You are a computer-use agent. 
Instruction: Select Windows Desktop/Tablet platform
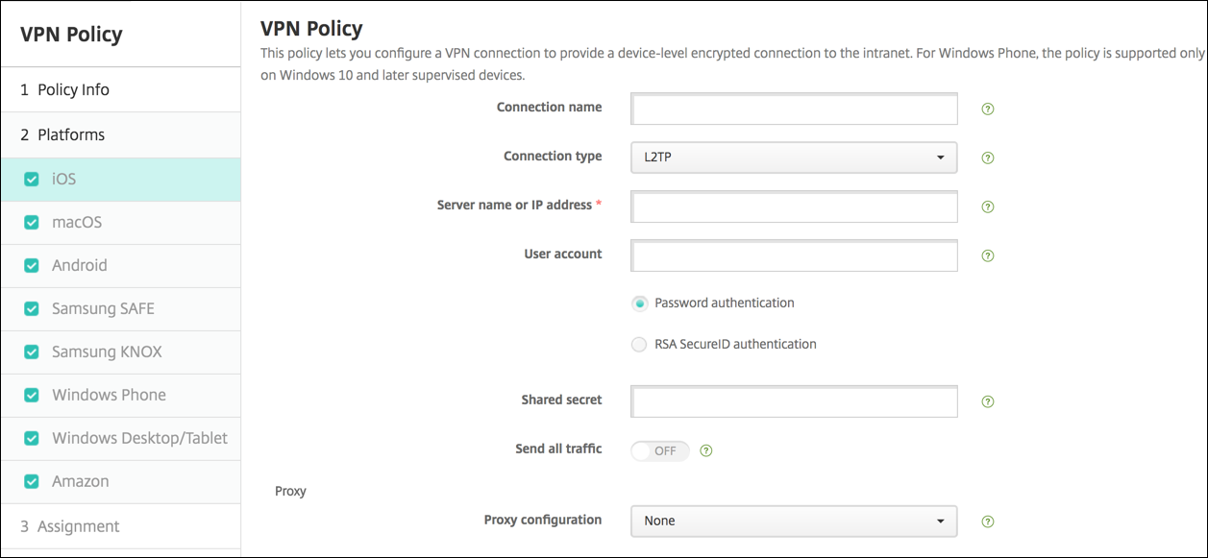click(139, 439)
